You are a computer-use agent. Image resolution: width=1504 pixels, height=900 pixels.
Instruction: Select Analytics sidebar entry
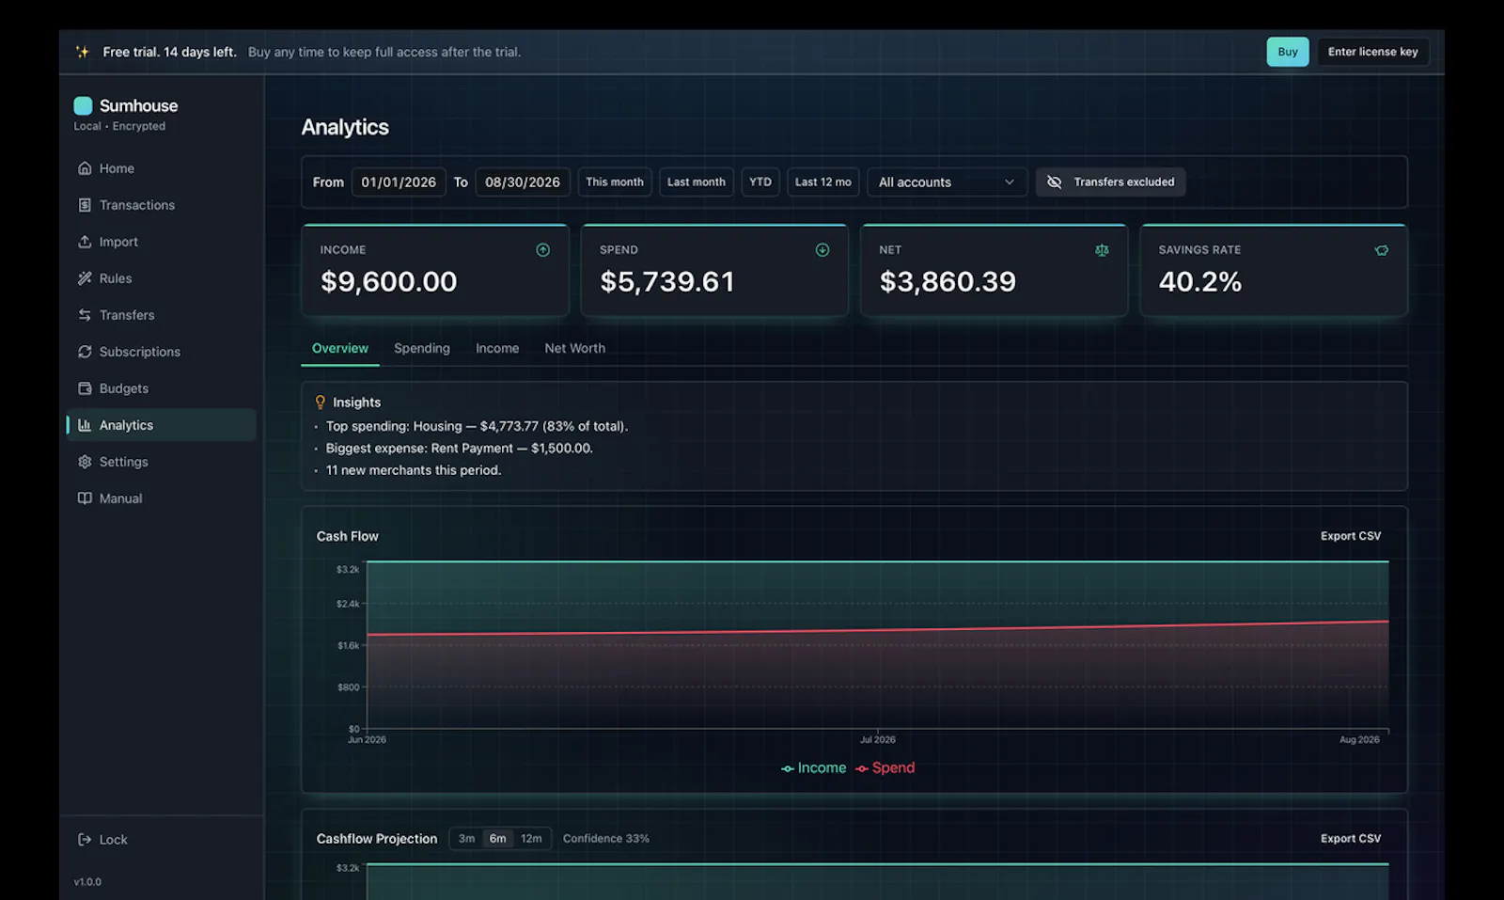click(x=161, y=425)
